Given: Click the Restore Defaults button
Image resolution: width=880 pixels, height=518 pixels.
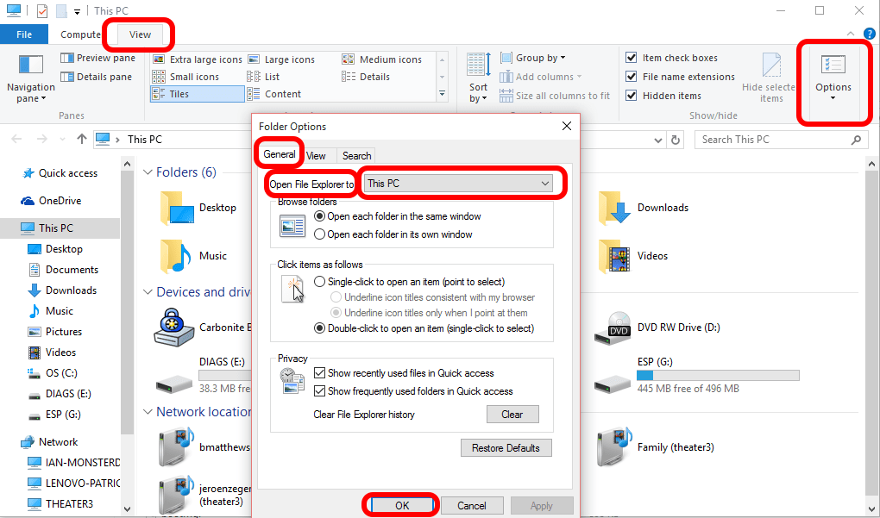Looking at the screenshot, I should pos(506,448).
